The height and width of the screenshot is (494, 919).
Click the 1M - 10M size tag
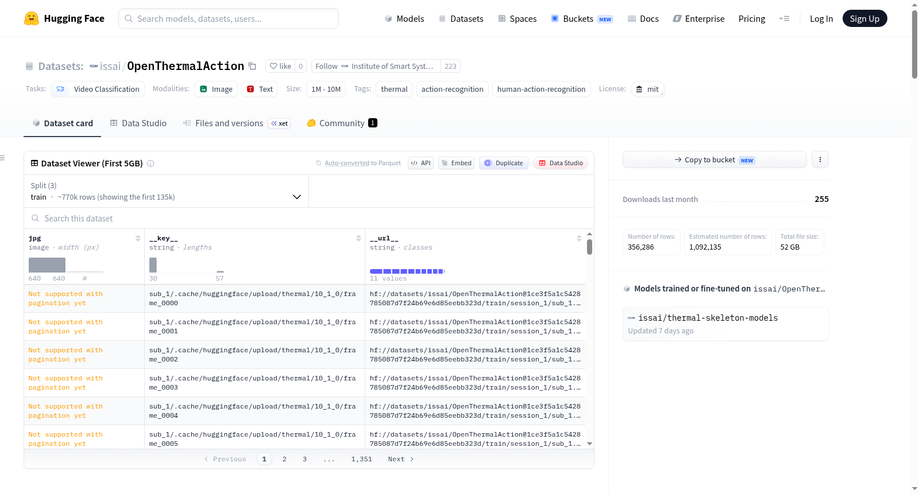(326, 89)
